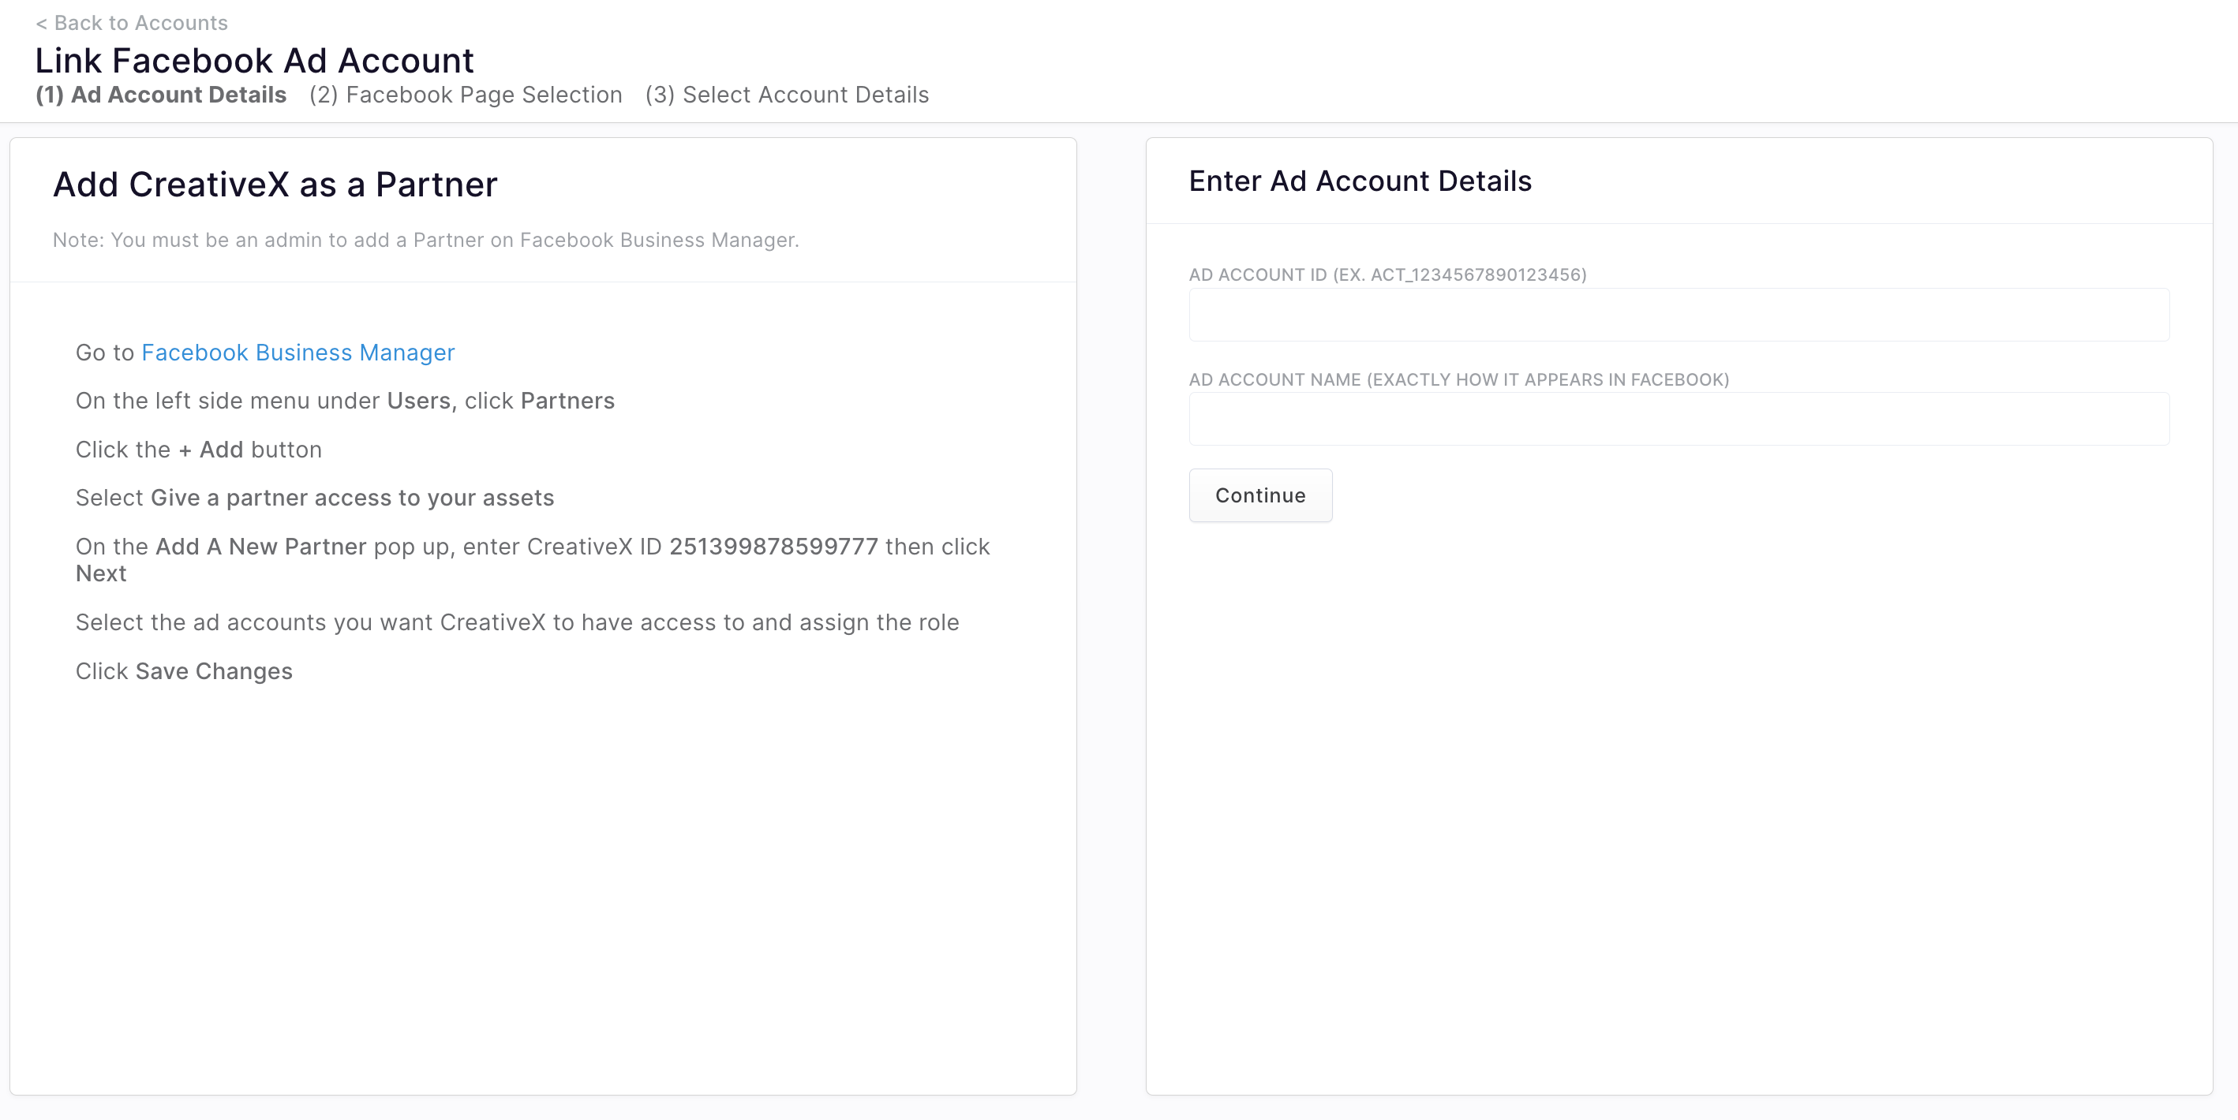
Task: Click the Add CreativeX as a Partner heading
Action: [x=275, y=184]
